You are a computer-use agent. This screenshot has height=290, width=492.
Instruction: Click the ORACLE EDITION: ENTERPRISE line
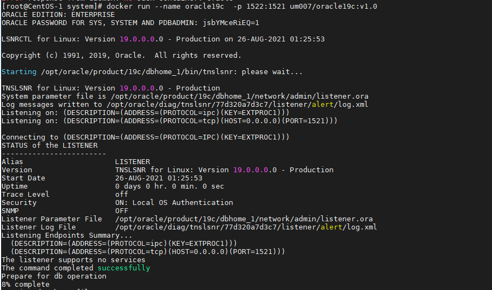pyautogui.click(x=58, y=15)
